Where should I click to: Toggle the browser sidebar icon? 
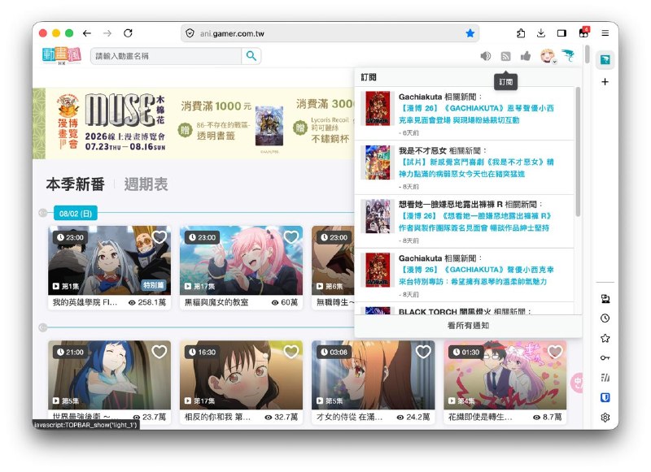(x=561, y=33)
